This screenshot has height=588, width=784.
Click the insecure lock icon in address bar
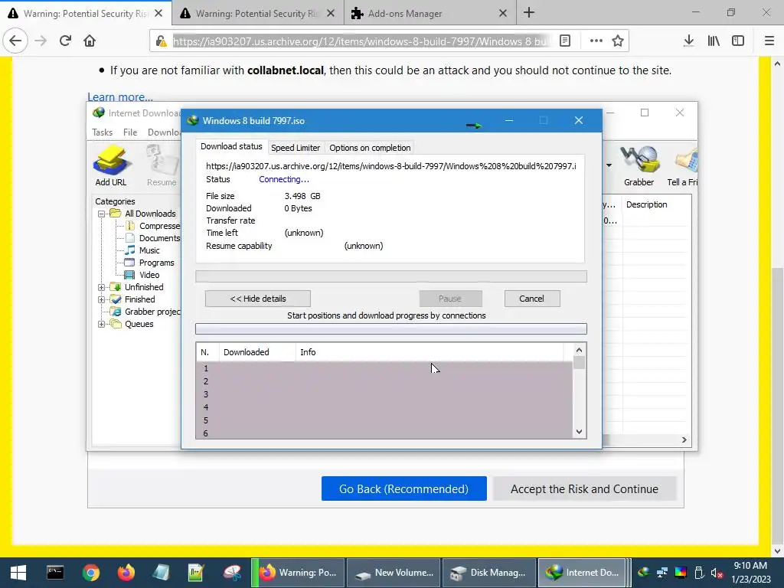(161, 41)
